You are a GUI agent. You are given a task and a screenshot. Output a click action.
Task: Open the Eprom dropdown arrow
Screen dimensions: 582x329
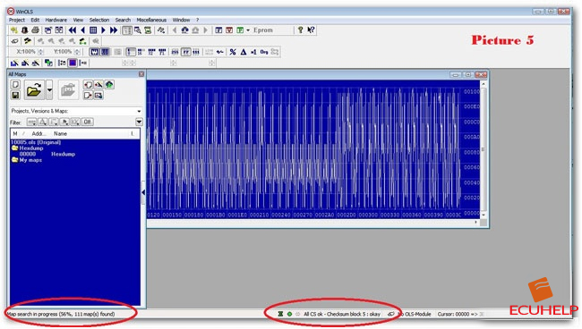coord(248,30)
